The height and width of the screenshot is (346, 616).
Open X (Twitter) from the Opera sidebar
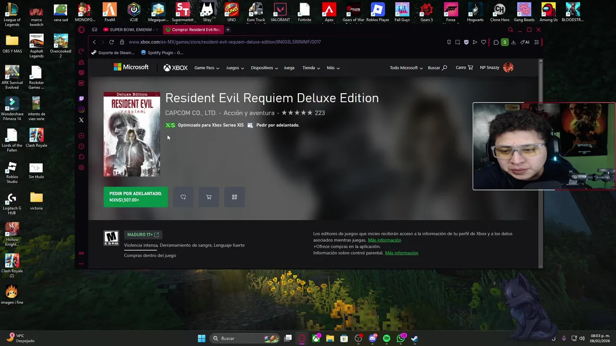81,120
